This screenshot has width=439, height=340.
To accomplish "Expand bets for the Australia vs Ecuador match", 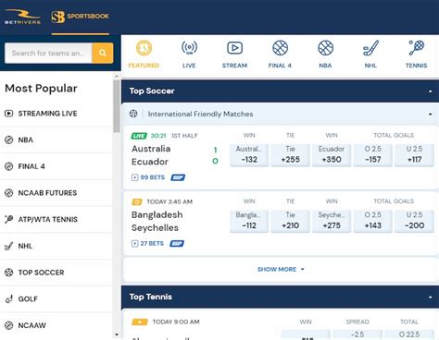I will pyautogui.click(x=148, y=177).
